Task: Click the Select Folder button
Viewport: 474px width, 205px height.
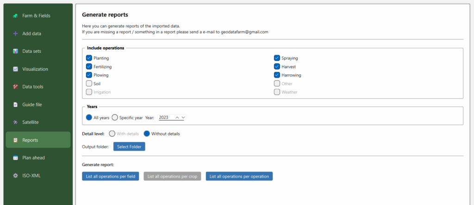Action: (130, 147)
